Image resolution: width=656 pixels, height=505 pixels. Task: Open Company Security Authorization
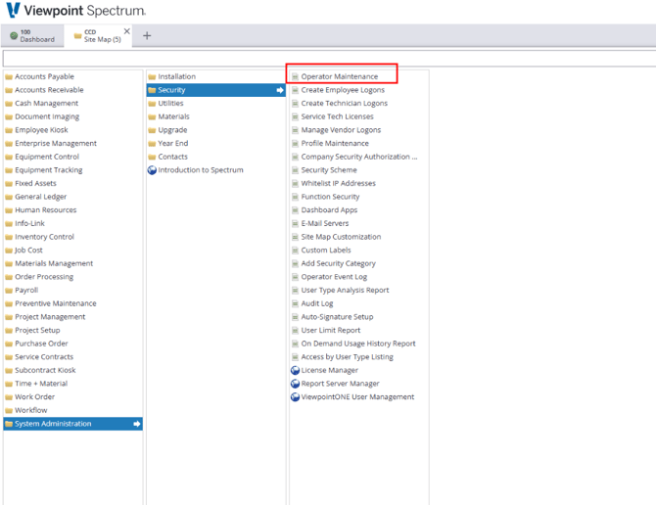359,157
